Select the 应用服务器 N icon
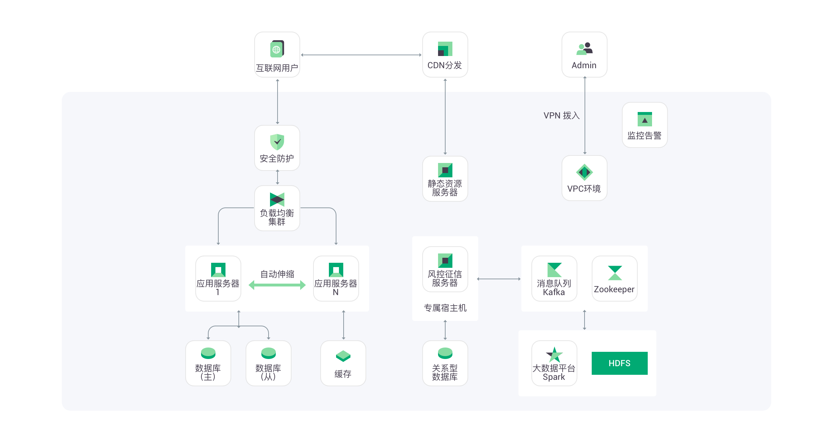The width and height of the screenshot is (833, 443). click(x=336, y=270)
